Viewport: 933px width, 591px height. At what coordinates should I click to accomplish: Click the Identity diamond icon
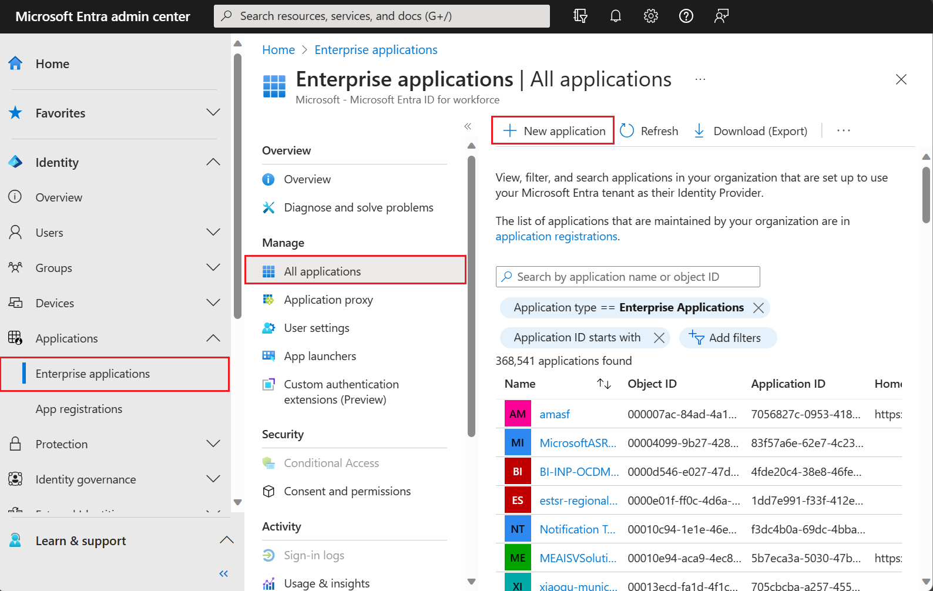pos(15,162)
